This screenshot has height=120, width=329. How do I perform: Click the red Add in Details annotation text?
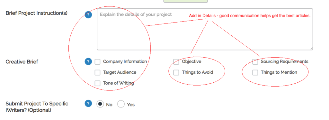[250, 15]
